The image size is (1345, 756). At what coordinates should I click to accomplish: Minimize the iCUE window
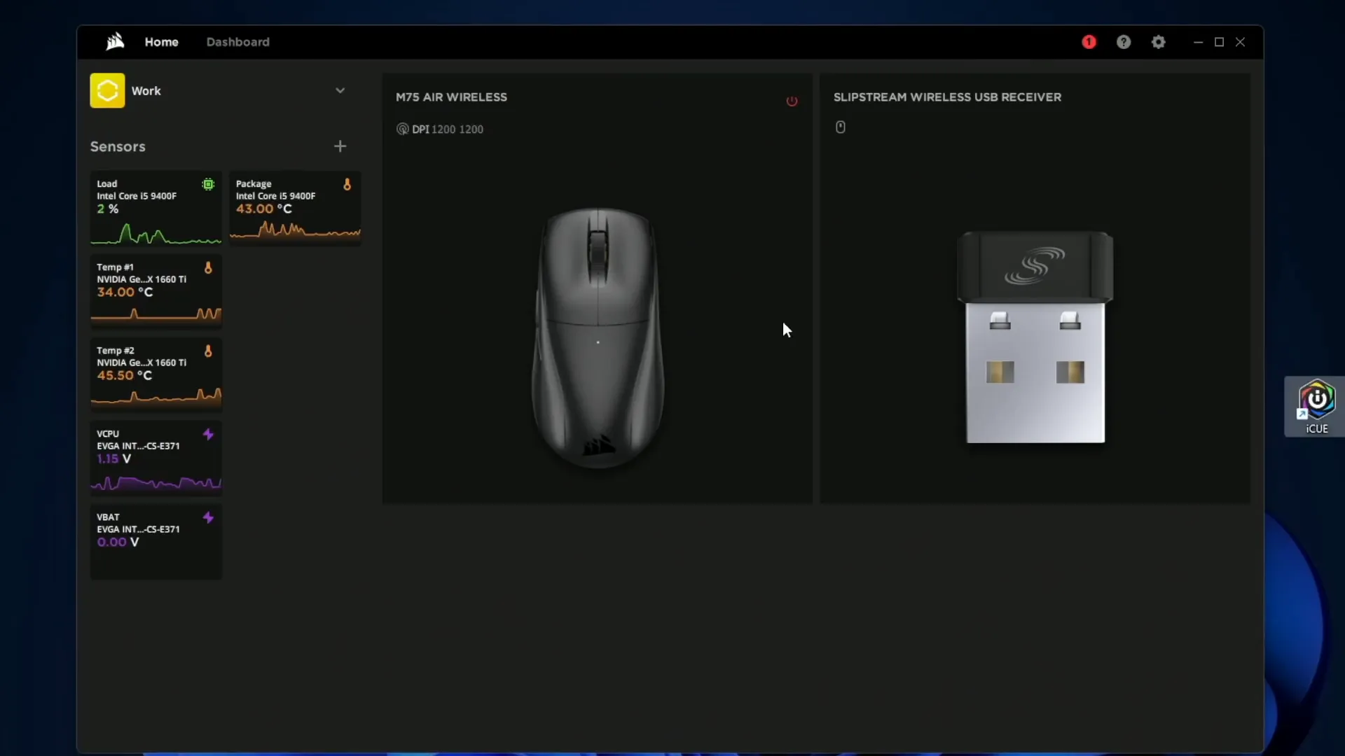tap(1198, 42)
